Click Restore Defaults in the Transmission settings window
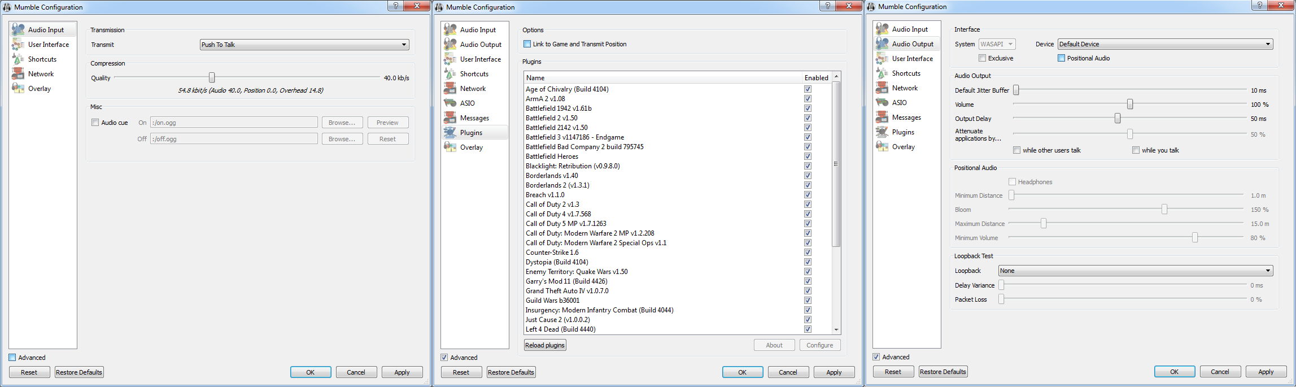 79,372
